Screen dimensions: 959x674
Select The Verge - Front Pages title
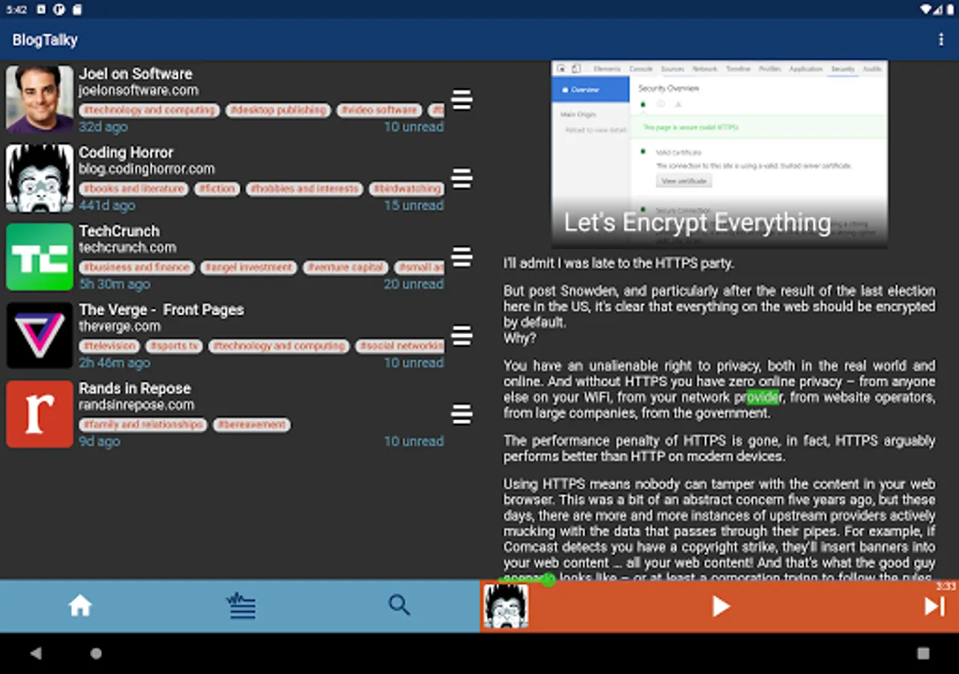click(161, 310)
